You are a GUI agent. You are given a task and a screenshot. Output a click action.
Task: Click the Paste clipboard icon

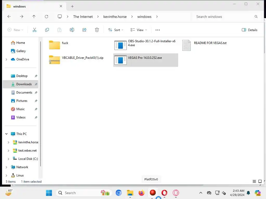click(59, 30)
